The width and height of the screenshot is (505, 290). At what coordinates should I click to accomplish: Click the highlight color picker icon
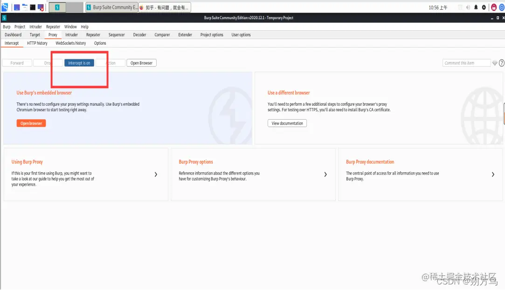coord(495,63)
